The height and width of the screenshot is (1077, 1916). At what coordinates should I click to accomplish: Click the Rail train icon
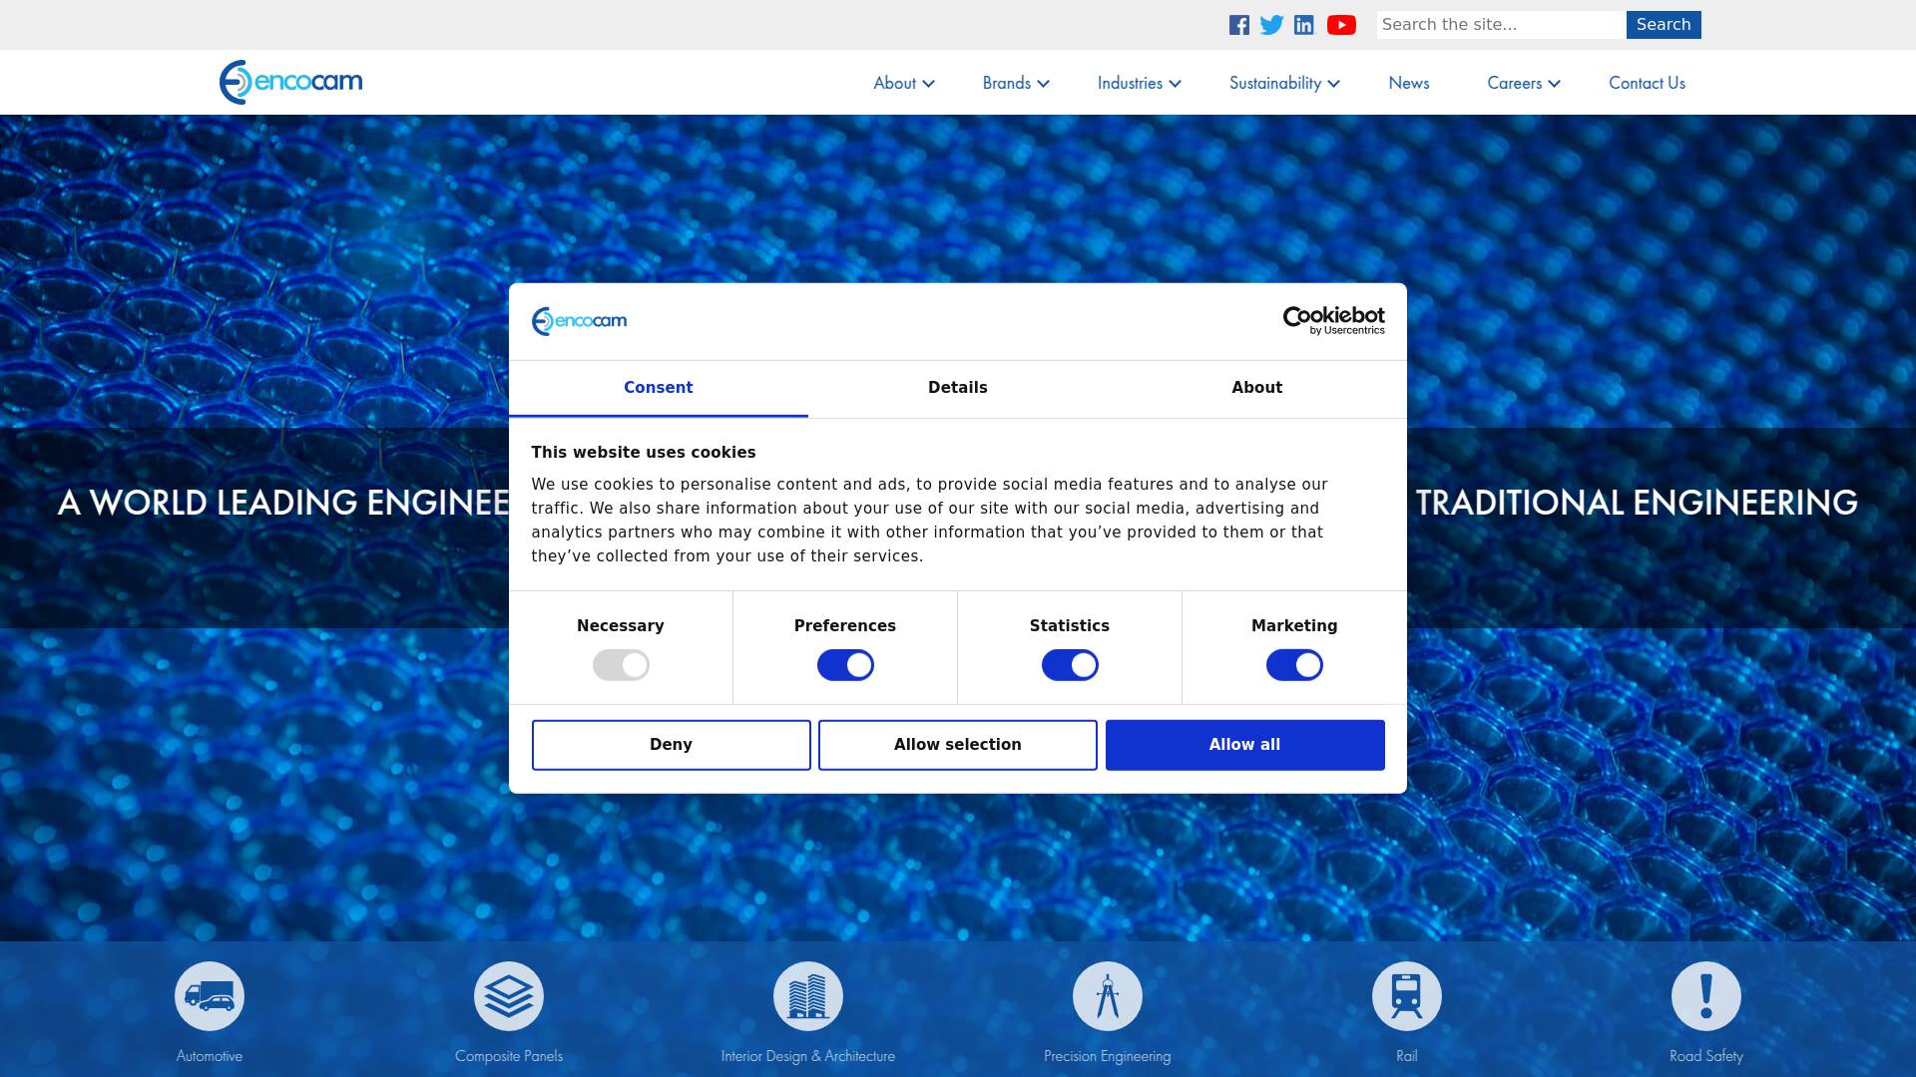[x=1407, y=995]
